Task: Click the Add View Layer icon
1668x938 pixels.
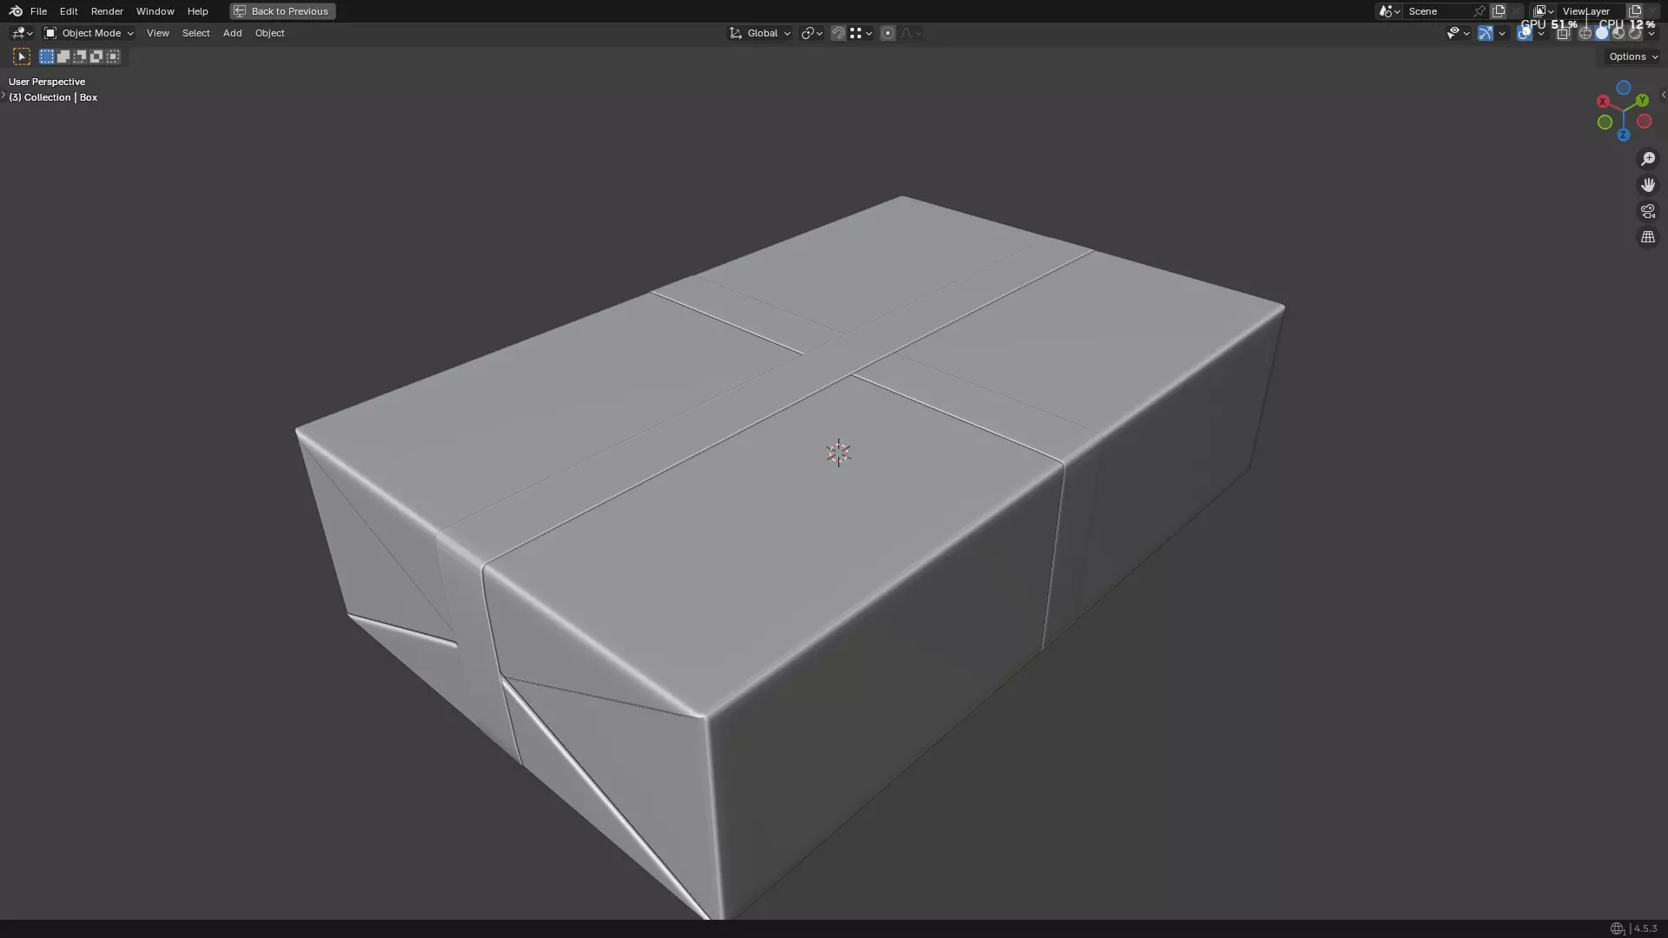Action: click(1635, 11)
